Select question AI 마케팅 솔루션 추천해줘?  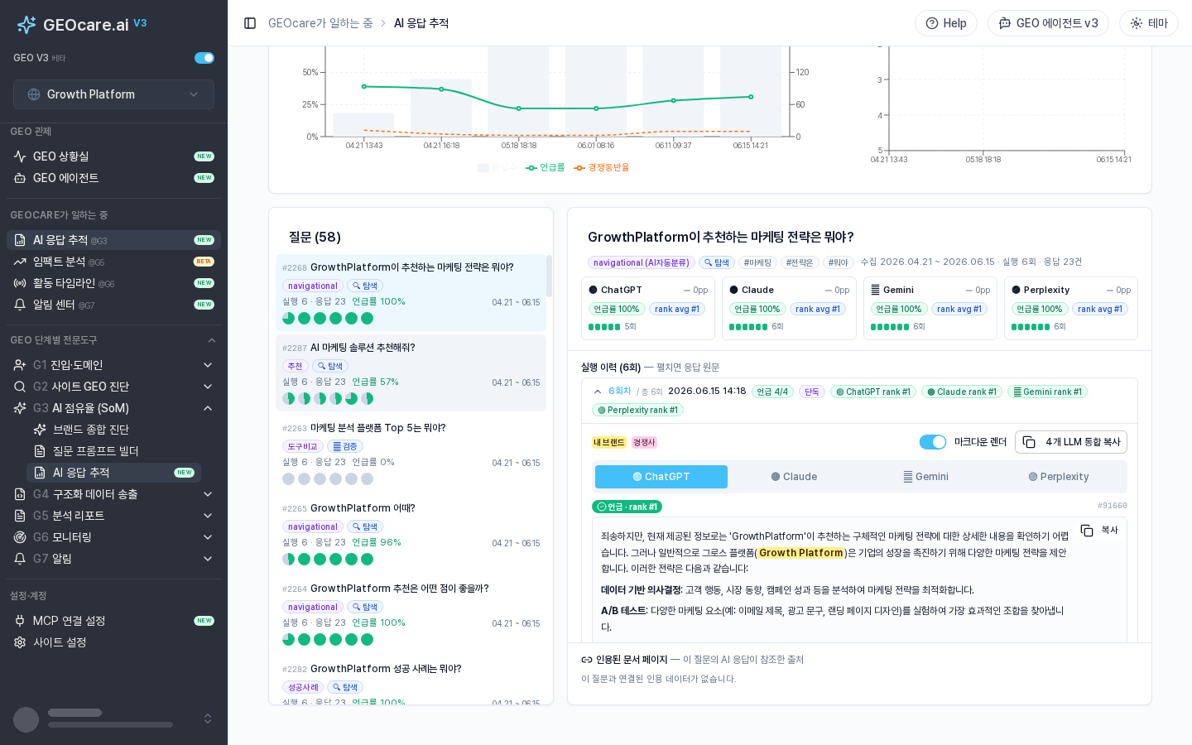point(411,373)
